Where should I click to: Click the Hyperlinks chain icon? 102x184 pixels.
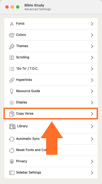[x=12, y=80]
